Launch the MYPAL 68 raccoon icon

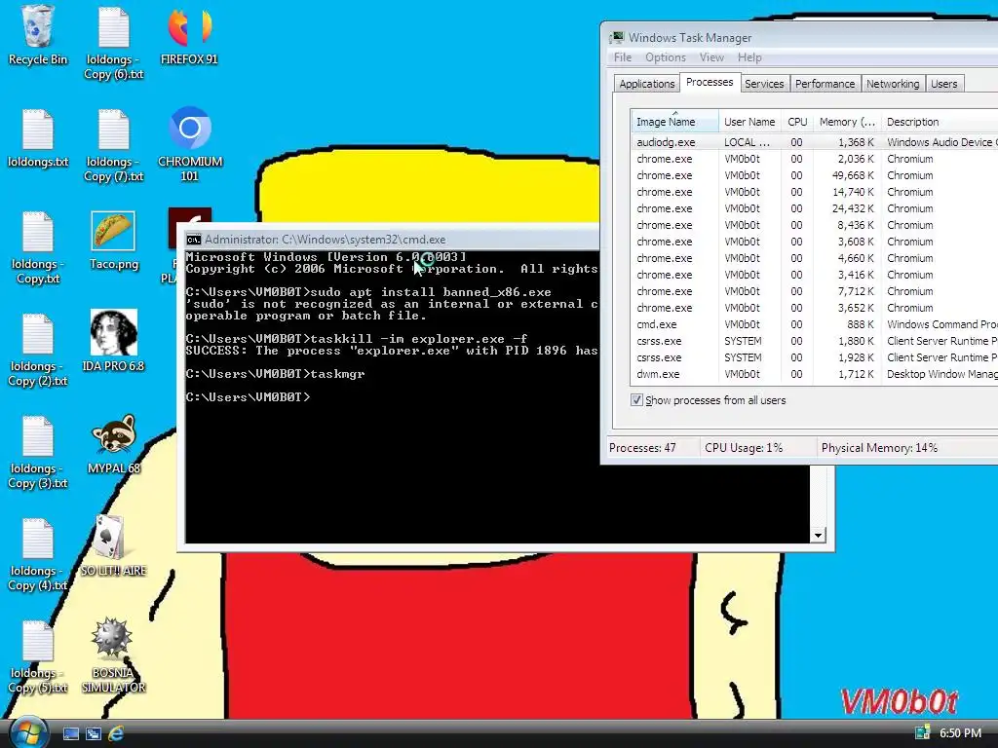pyautogui.click(x=113, y=444)
